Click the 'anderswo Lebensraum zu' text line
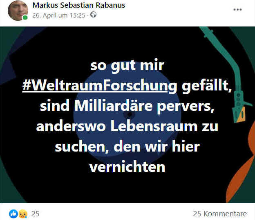The width and height of the screenshot is (255, 220). (x=127, y=126)
